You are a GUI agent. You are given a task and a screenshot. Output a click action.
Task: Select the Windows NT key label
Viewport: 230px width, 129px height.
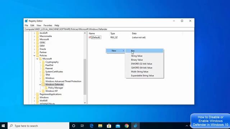(x=51, y=91)
